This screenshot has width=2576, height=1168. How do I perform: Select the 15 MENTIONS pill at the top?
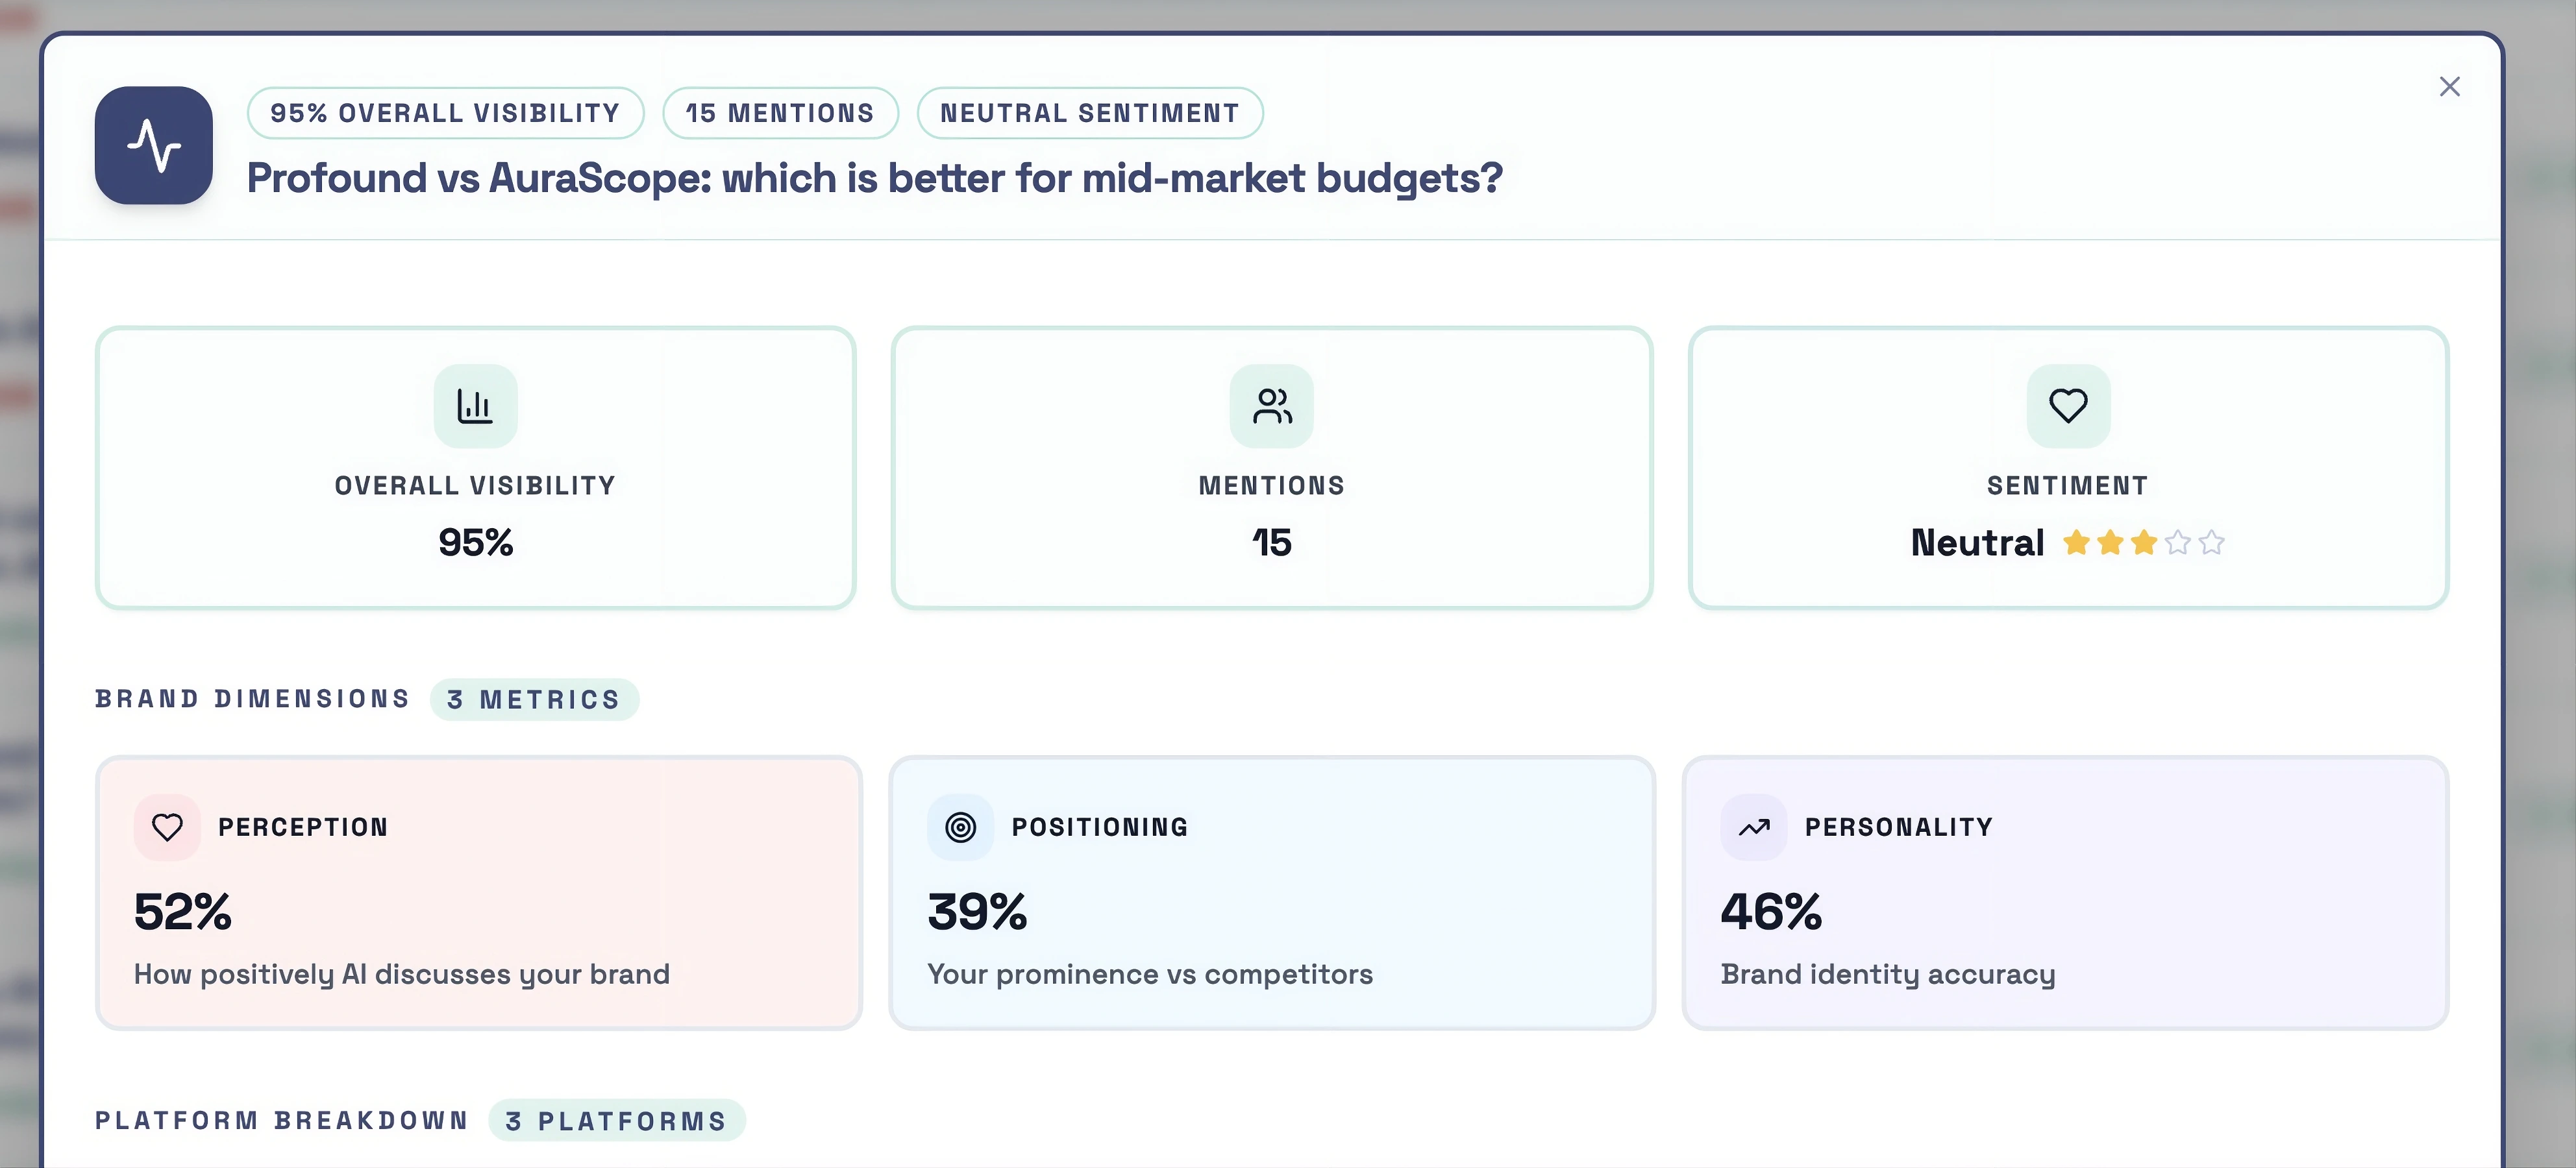(780, 113)
